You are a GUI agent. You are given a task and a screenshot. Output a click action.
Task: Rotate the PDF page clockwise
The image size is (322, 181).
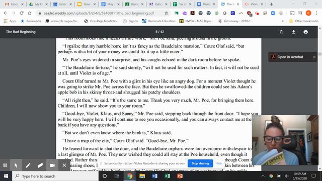tap(282, 32)
